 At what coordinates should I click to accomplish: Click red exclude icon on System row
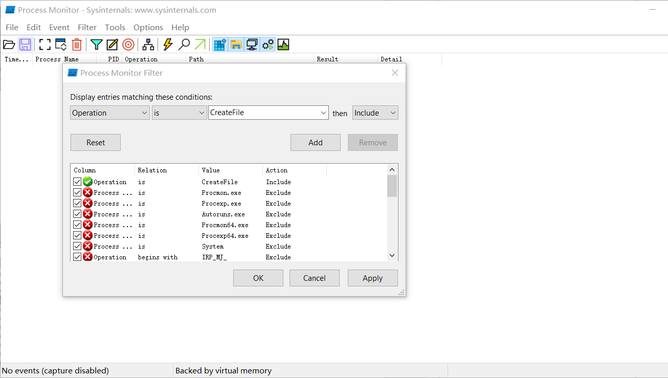click(87, 246)
